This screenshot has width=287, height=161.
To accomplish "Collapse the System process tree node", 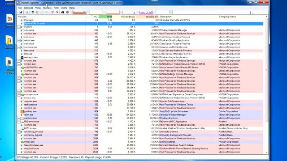I will tap(19, 27).
